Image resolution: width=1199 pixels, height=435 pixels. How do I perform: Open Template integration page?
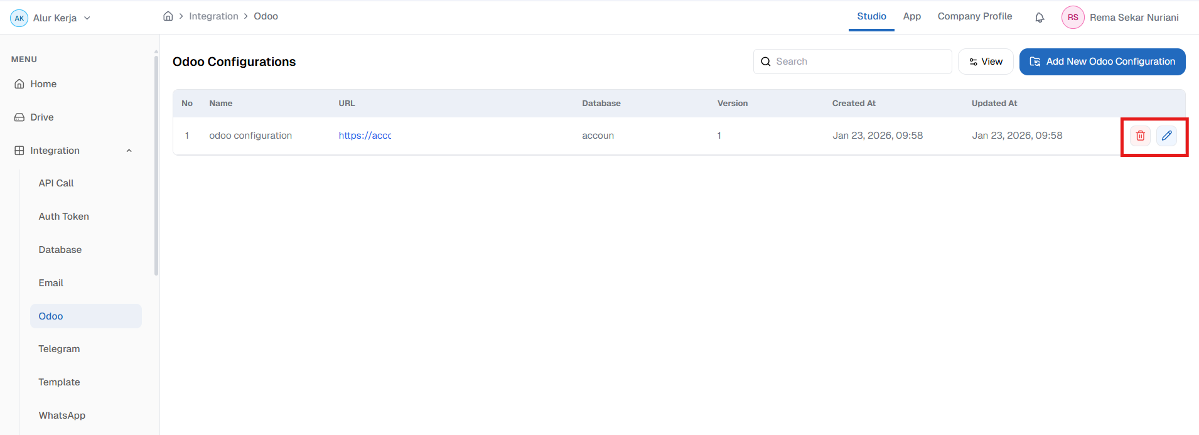pyautogui.click(x=59, y=382)
